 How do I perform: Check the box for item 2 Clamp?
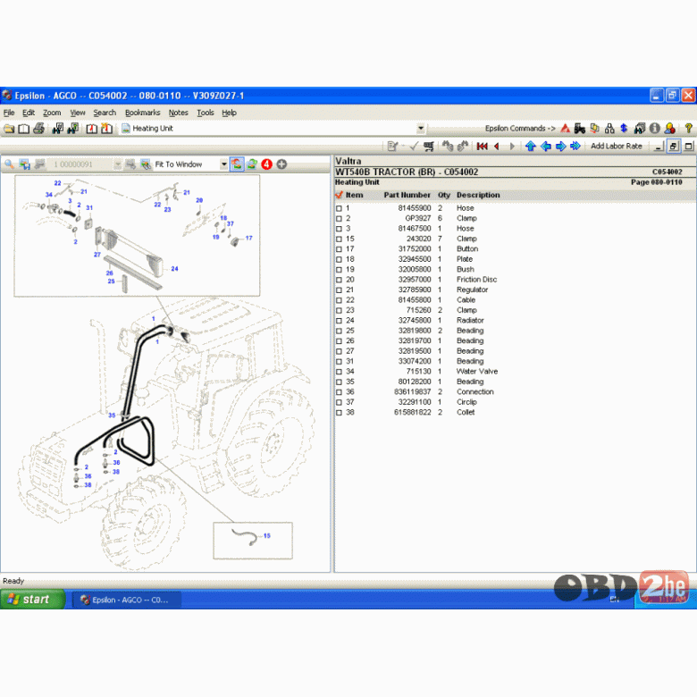pos(340,219)
